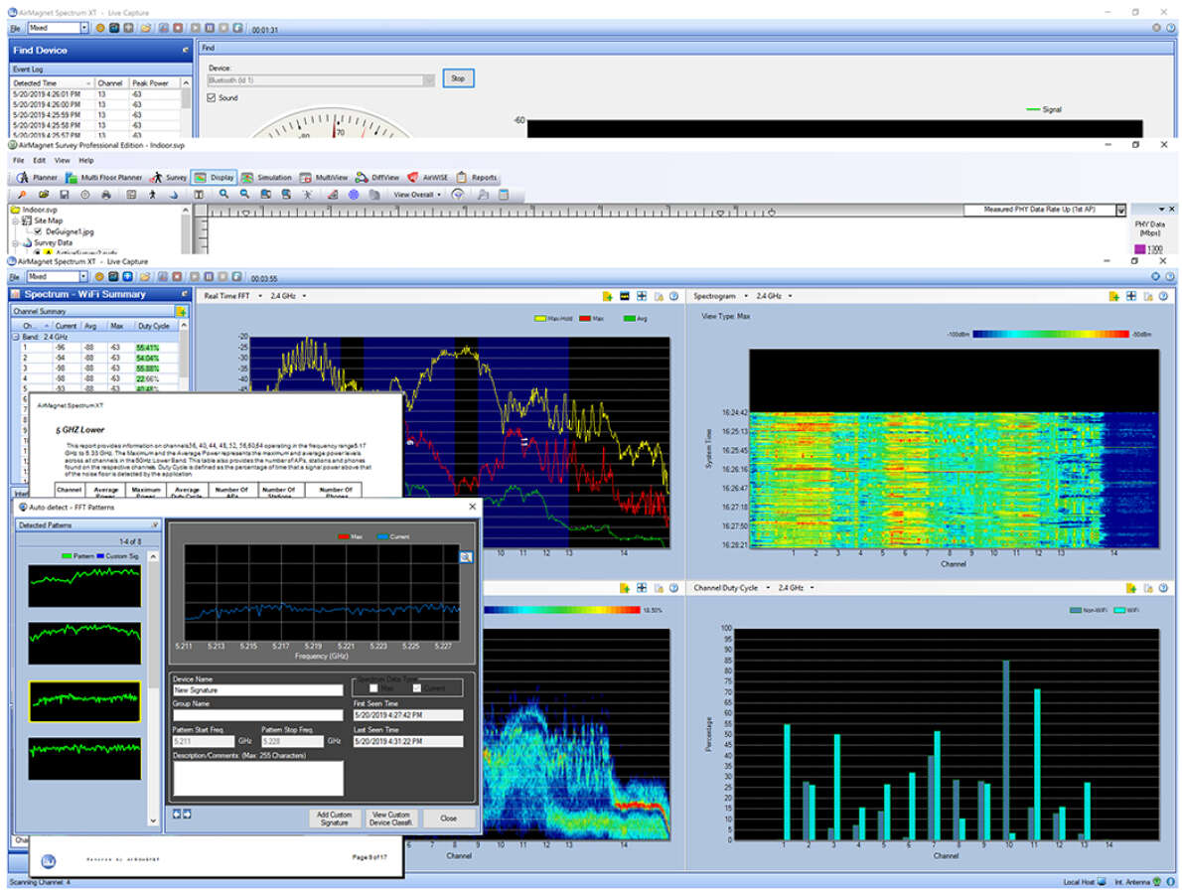Open the Mixed mode dropdown in lower Spectrum XT
The height and width of the screenshot is (894, 1182).
click(x=82, y=277)
